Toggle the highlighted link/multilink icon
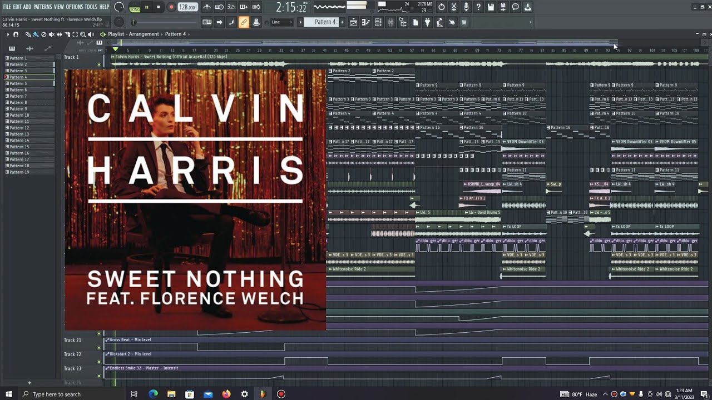 pos(244,22)
